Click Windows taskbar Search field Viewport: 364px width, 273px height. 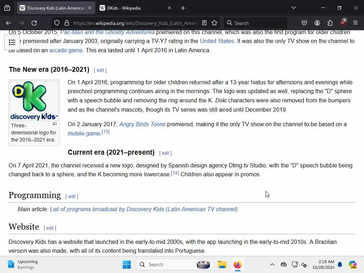coord(175,264)
